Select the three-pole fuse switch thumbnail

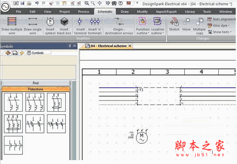coord(56,124)
